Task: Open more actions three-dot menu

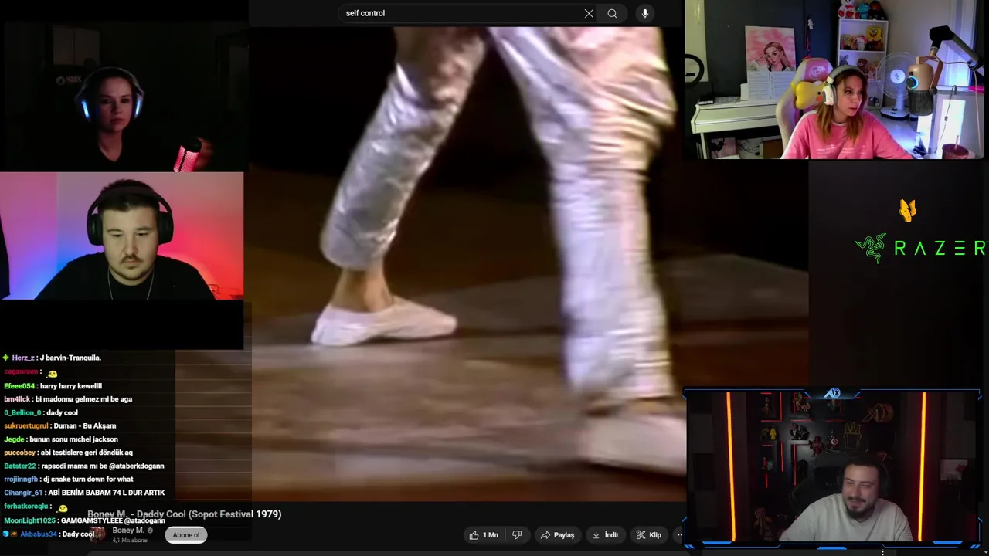Action: 680,535
